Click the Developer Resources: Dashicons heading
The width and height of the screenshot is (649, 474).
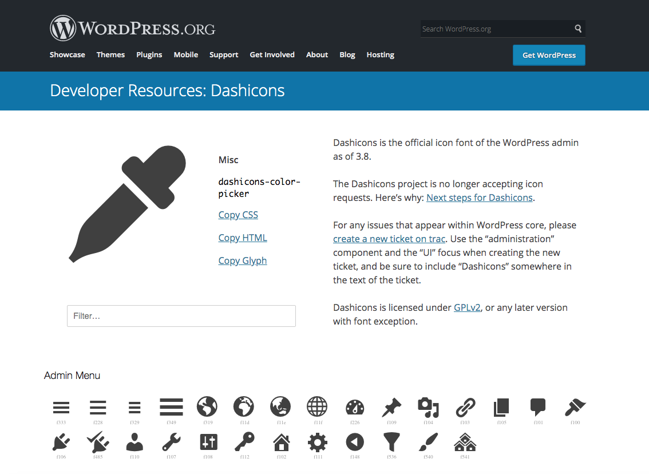coord(167,90)
